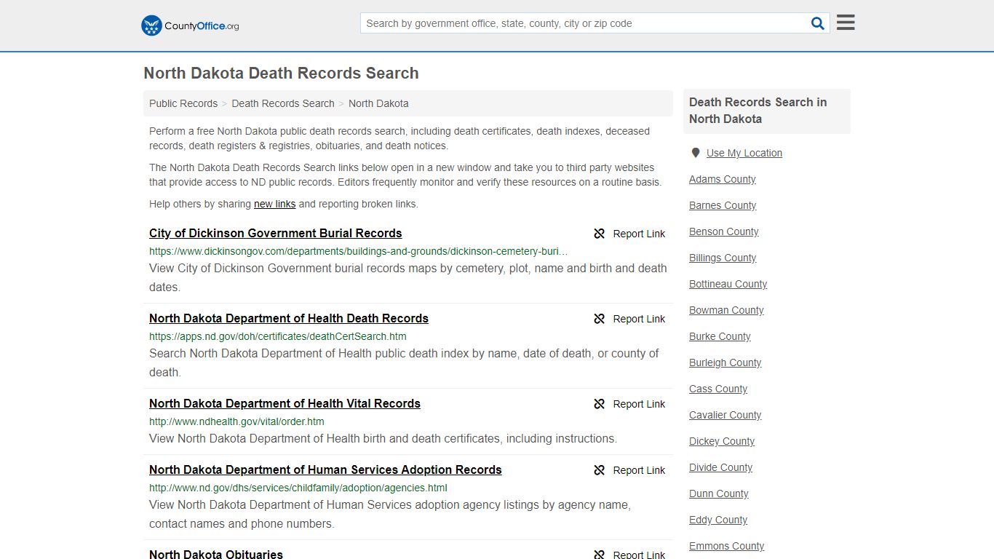Click 'View North Dakota Department of Health birth' description
Viewport: 994px width, 559px height.
(383, 438)
